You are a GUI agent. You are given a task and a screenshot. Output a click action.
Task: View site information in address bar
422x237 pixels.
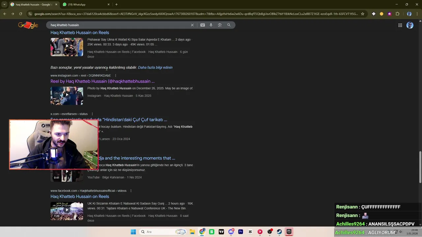click(30, 14)
